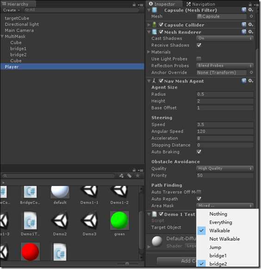Open Nav Mesh Agent gear menu
Viewport: 261px width, 269px height.
pos(250,81)
